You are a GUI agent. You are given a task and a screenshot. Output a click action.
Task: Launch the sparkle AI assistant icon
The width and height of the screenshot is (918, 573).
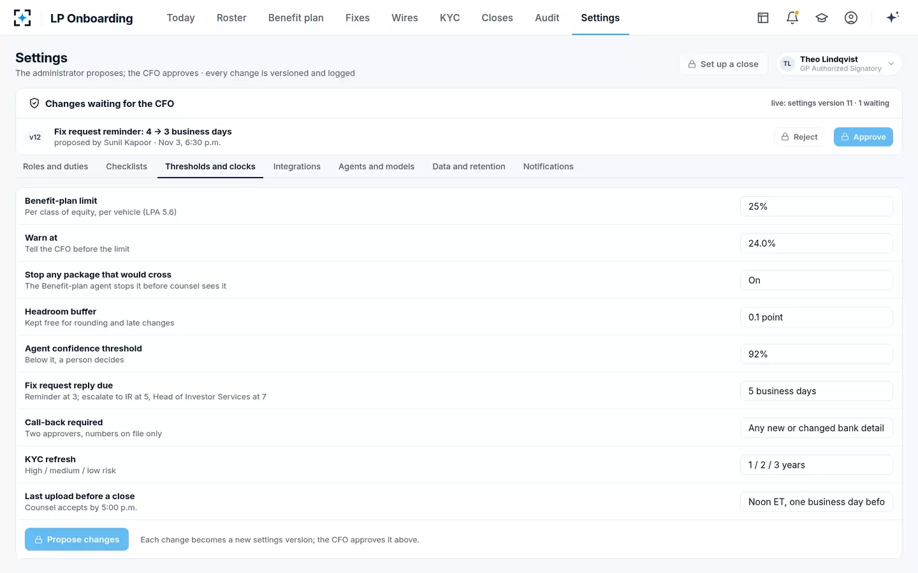pos(892,17)
